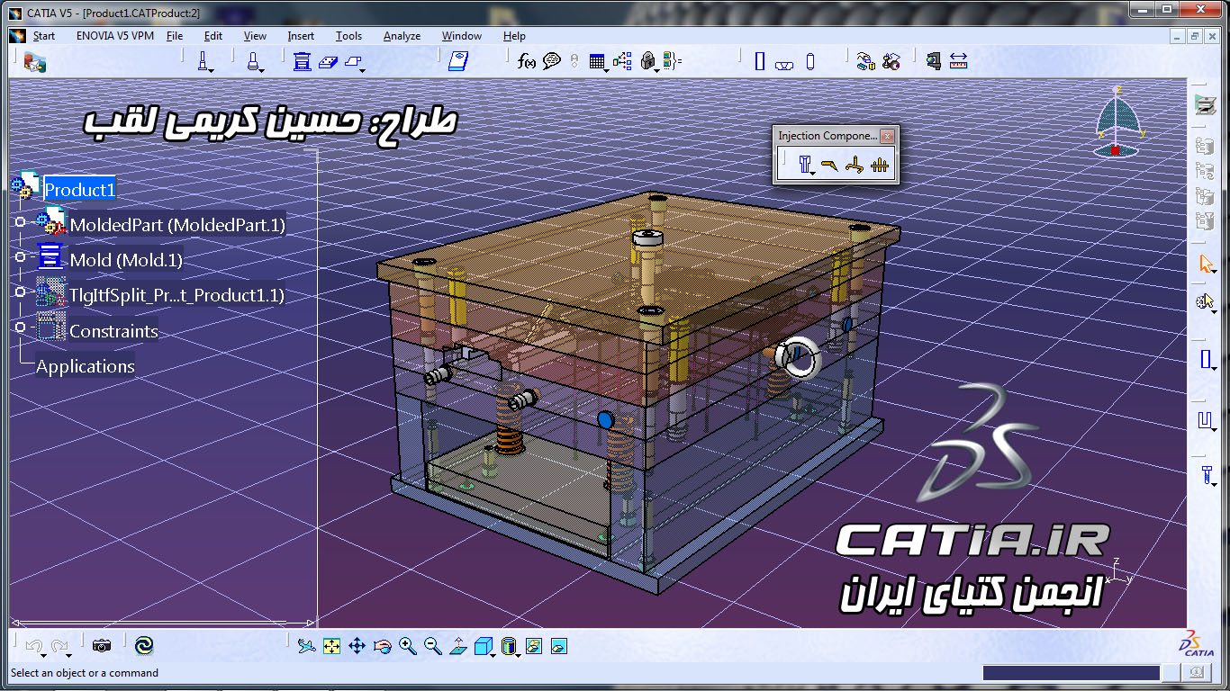Activate the Fly Mode airplane icon
Screen dimensions: 1230x691
pos(307,646)
